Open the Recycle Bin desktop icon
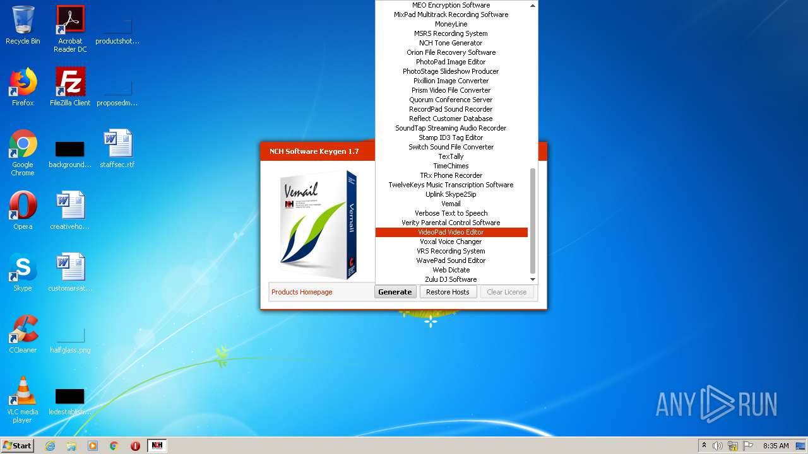This screenshot has height=454, width=808. point(23,25)
